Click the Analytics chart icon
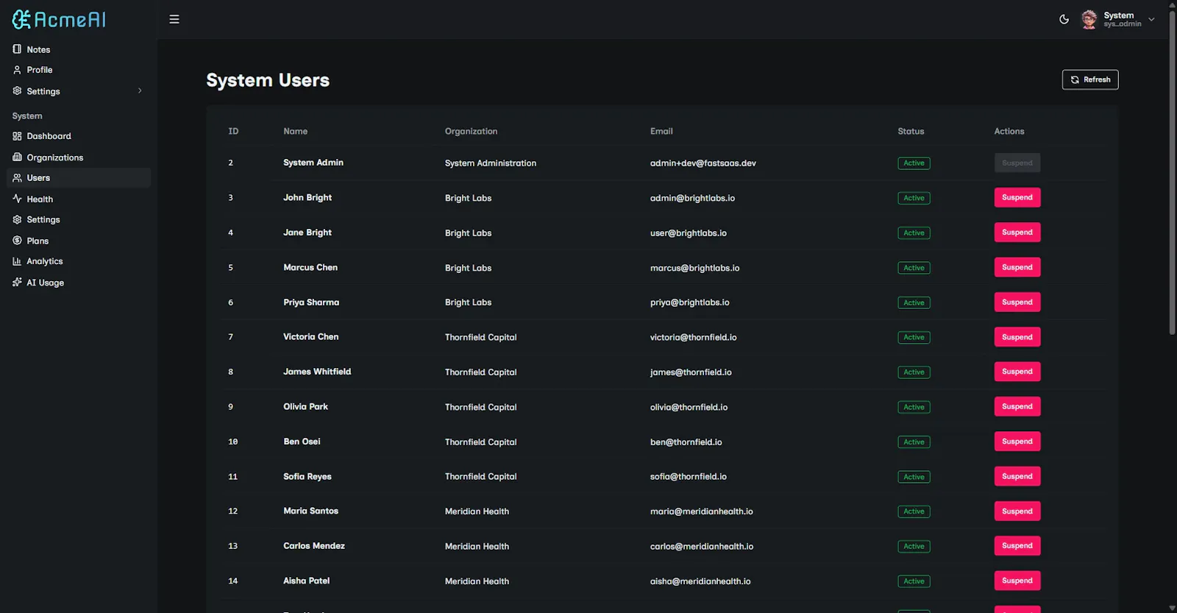This screenshot has height=613, width=1177. (17, 261)
